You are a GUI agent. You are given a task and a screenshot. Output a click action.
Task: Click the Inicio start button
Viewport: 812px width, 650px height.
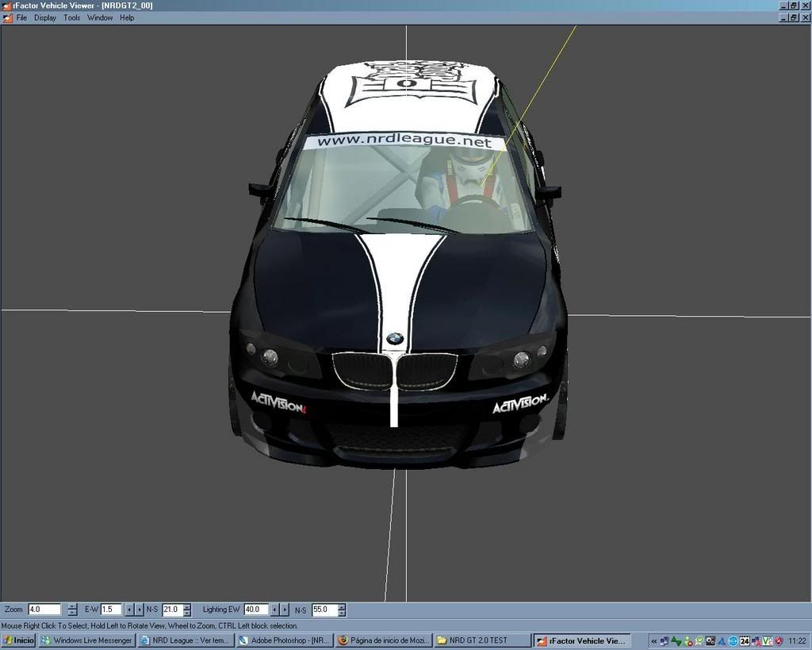click(18, 640)
